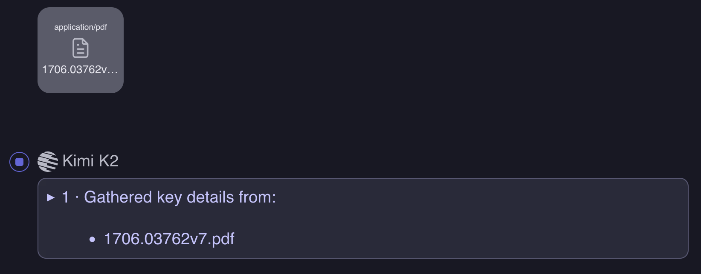The width and height of the screenshot is (701, 274).
Task: Click the word "Kimi" beside the logo
Action: 78,161
